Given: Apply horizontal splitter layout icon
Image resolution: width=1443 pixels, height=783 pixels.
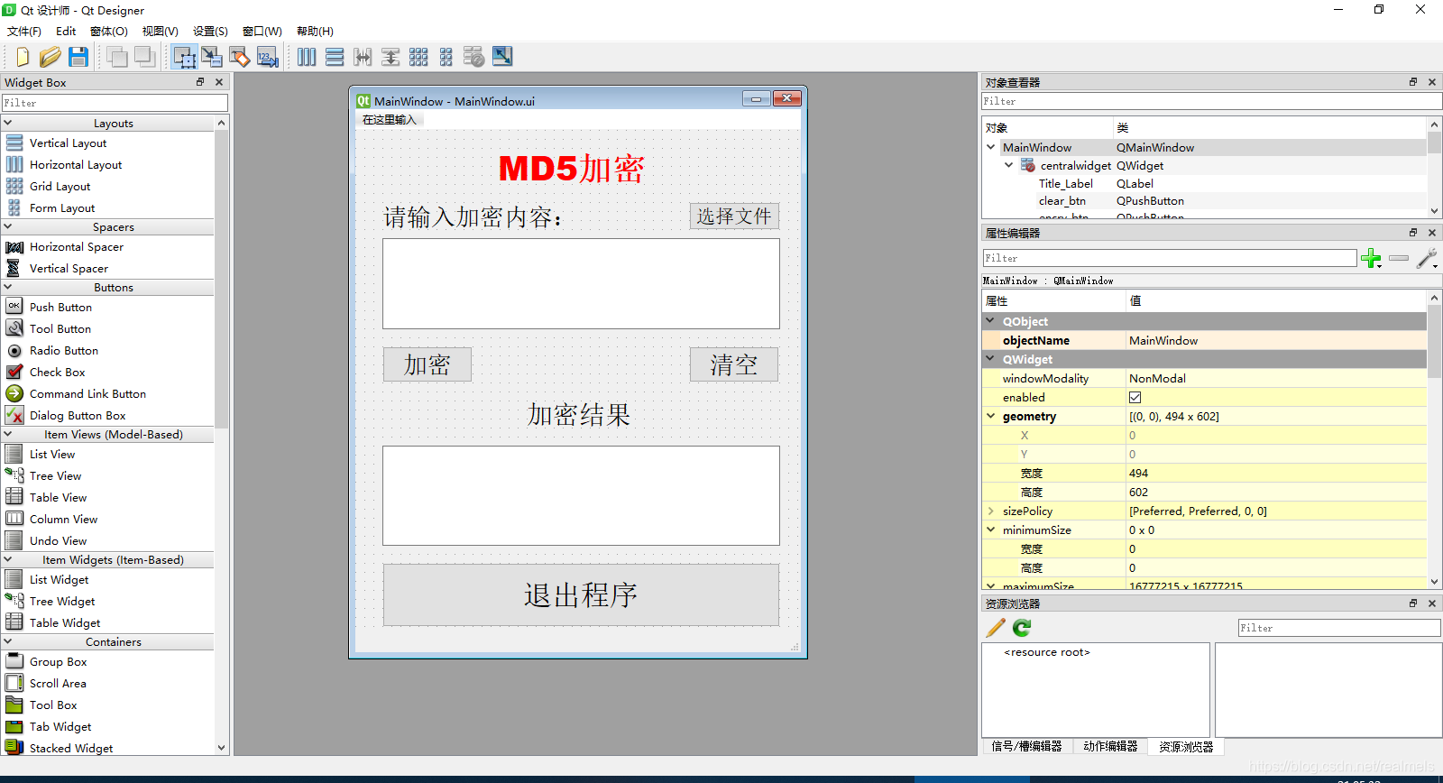Looking at the screenshot, I should pos(363,57).
